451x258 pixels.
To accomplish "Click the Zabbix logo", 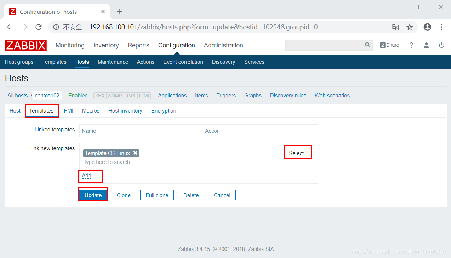I will pos(26,45).
